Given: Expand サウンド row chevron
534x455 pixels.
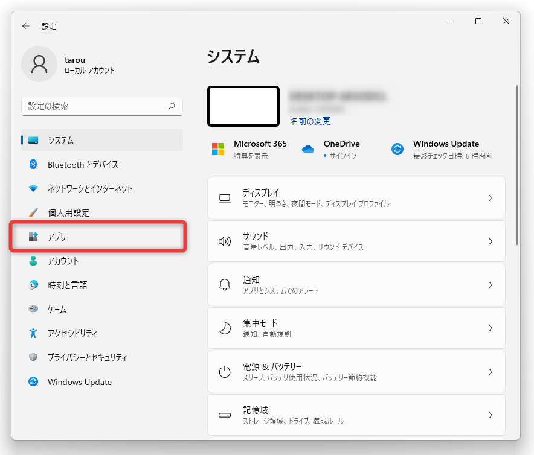Looking at the screenshot, I should click(491, 241).
